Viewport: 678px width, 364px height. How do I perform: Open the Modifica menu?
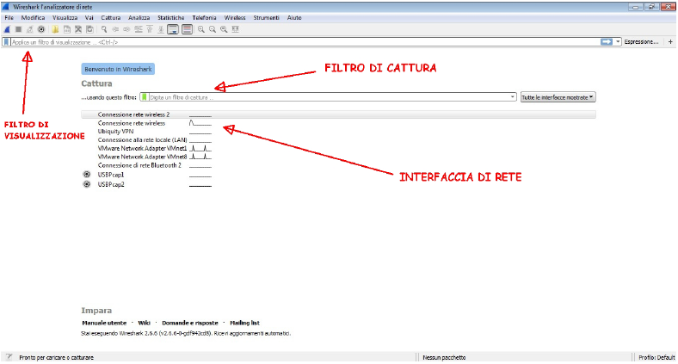[33, 18]
